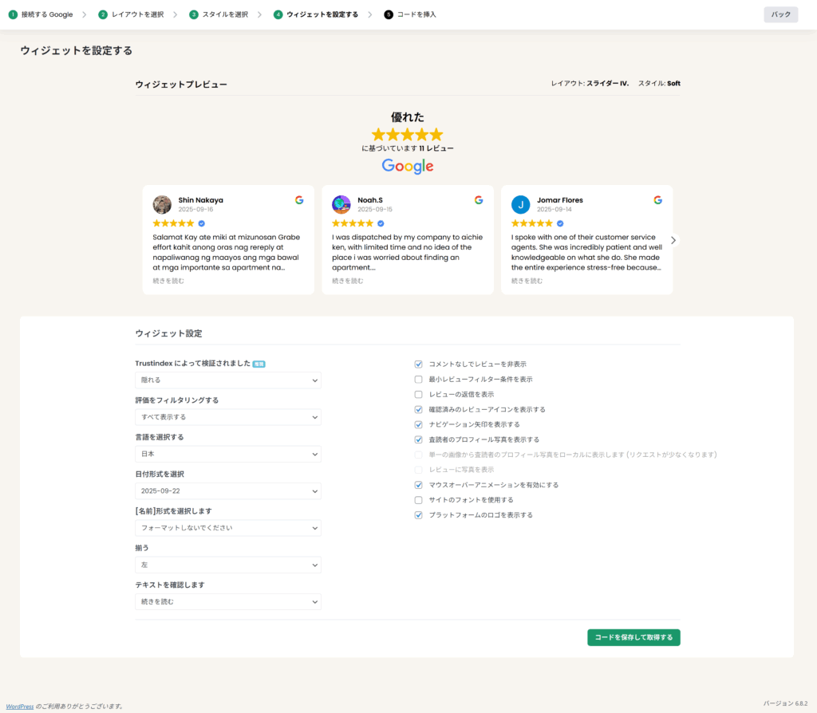Click the コードを保存して取得する button
The height and width of the screenshot is (713, 817).
tap(633, 637)
